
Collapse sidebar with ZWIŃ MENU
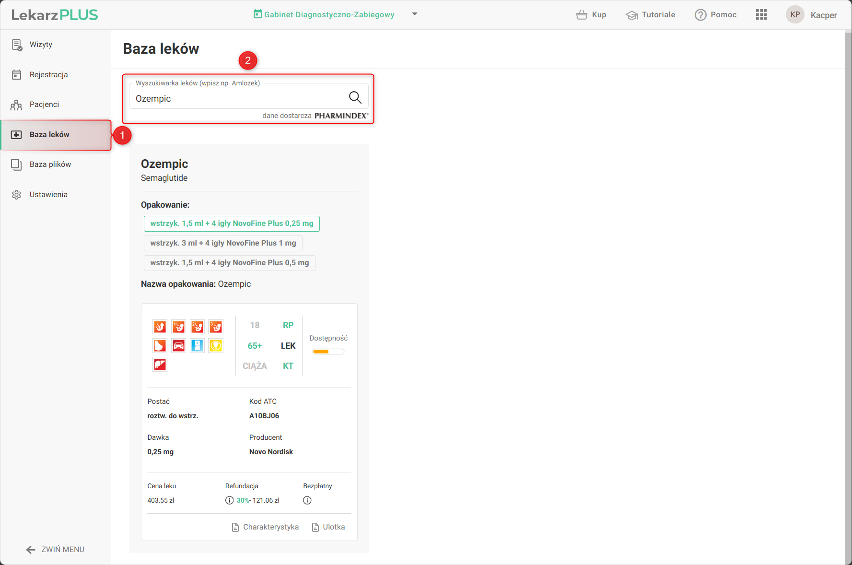55,550
